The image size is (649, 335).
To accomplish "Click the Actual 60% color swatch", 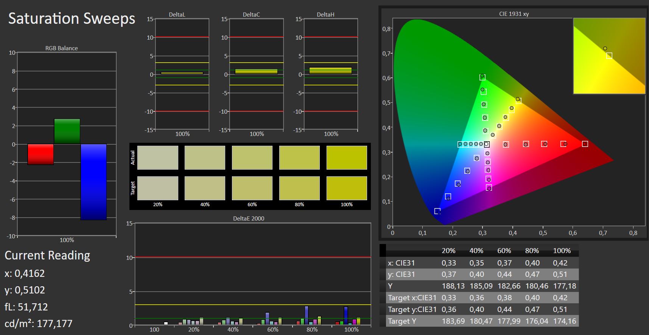I will point(252,157).
